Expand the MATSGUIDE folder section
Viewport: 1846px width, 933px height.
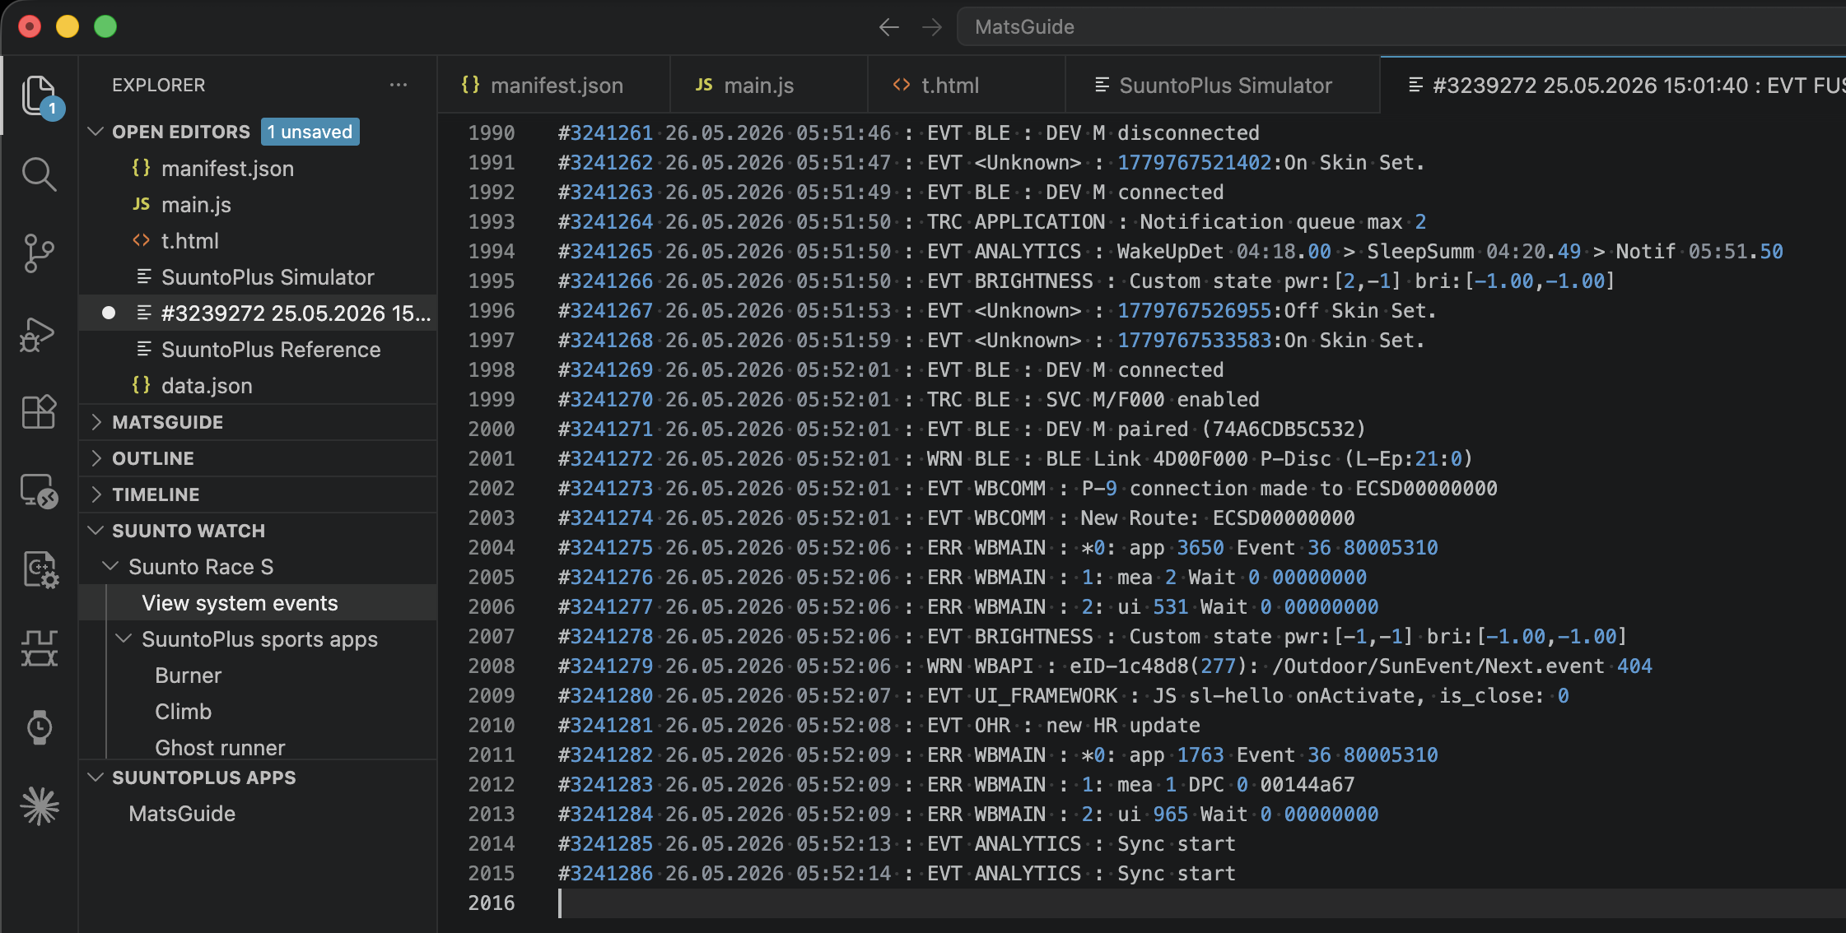coord(96,422)
